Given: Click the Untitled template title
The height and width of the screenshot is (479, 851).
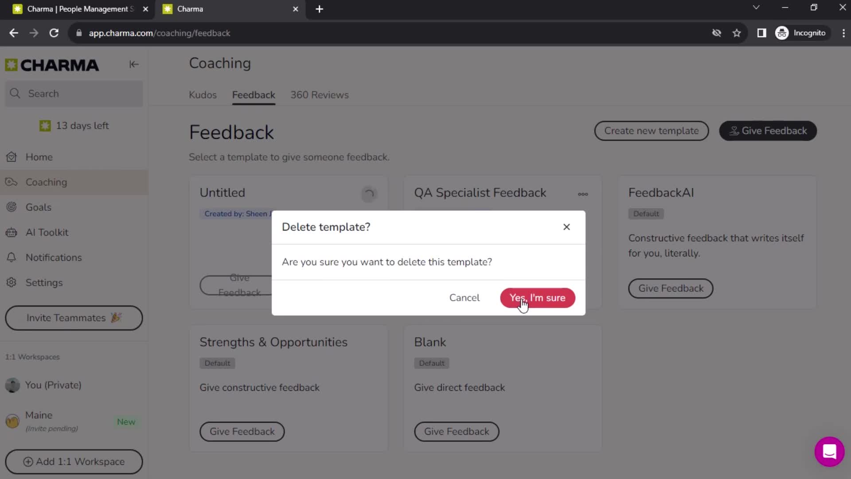Looking at the screenshot, I should pyautogui.click(x=222, y=193).
